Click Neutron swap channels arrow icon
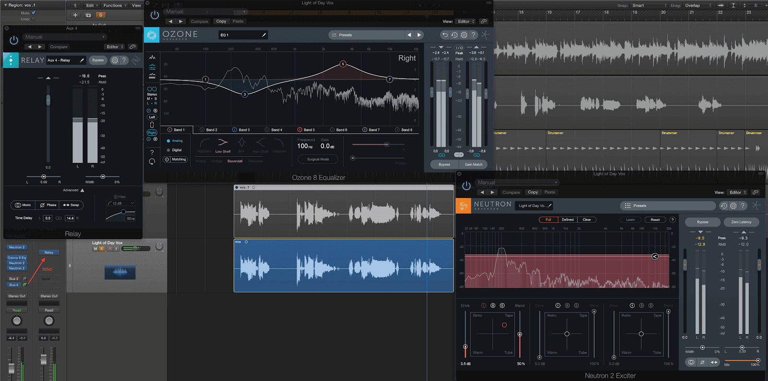Screen dimensions: 768x381 (x=714, y=362)
